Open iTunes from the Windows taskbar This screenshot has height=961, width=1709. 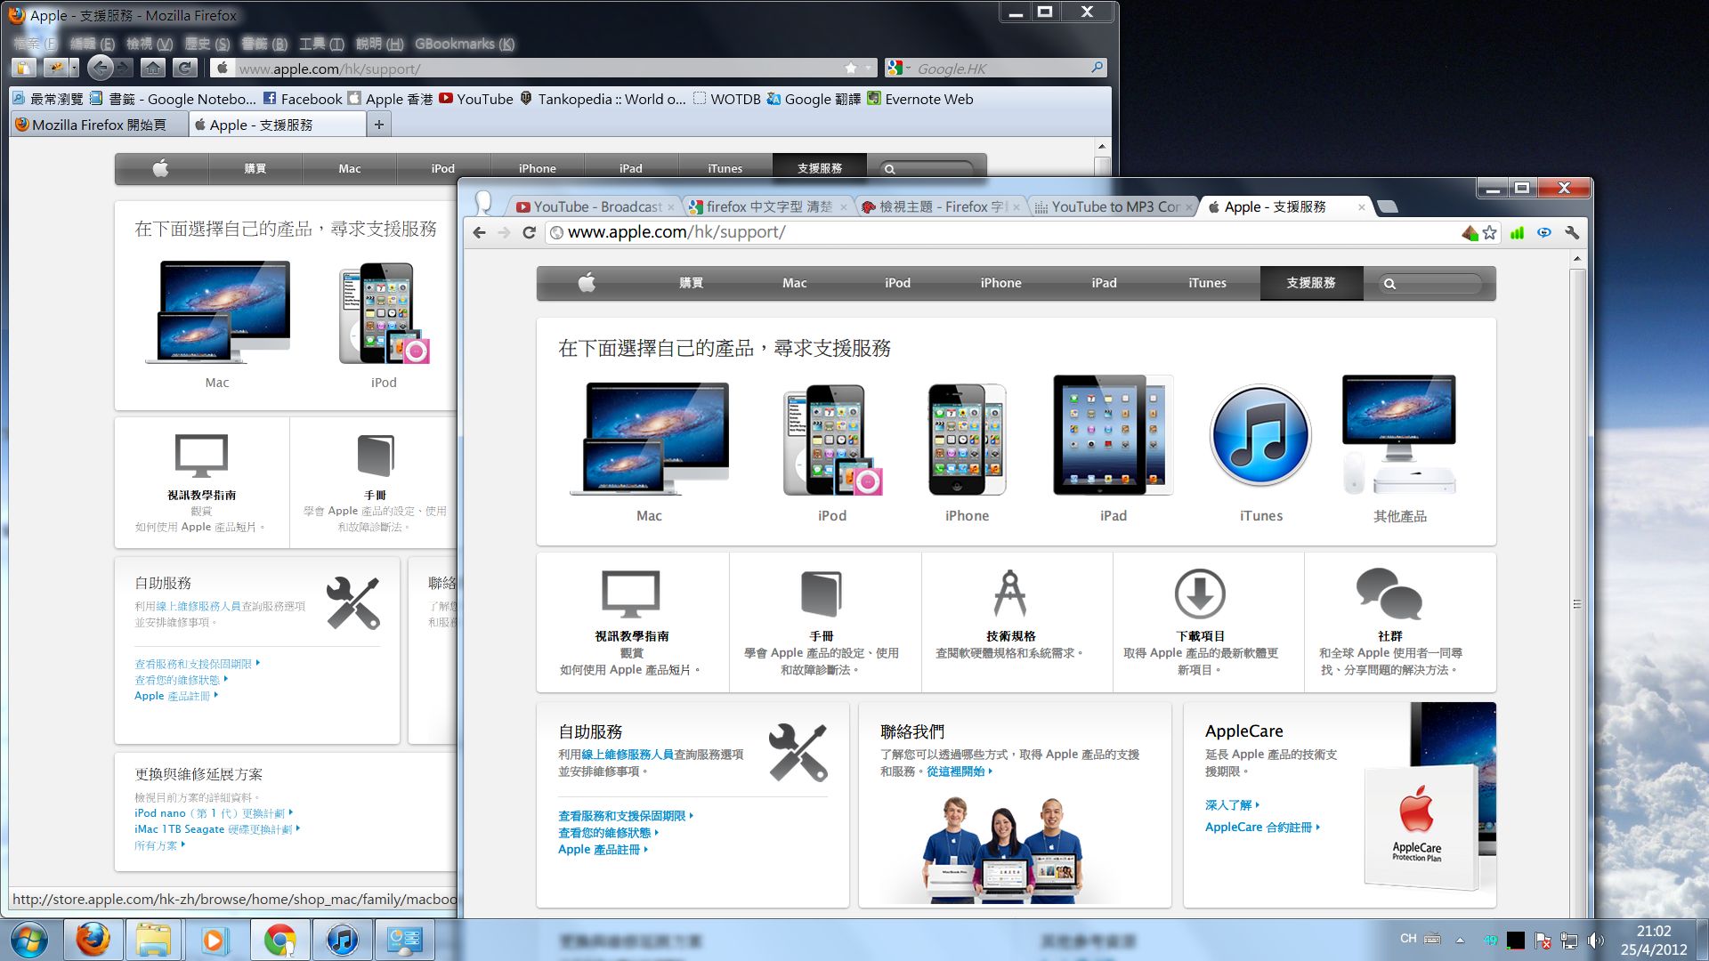pyautogui.click(x=342, y=940)
